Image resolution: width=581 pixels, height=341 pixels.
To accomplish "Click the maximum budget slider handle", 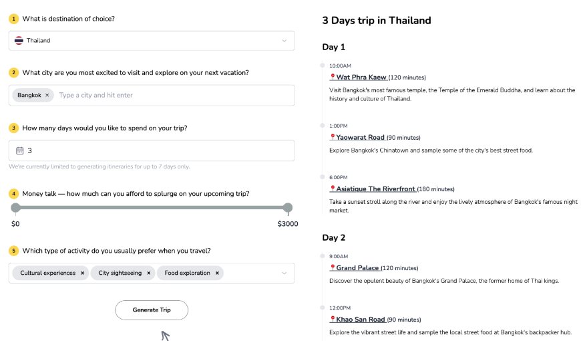I will click(288, 207).
